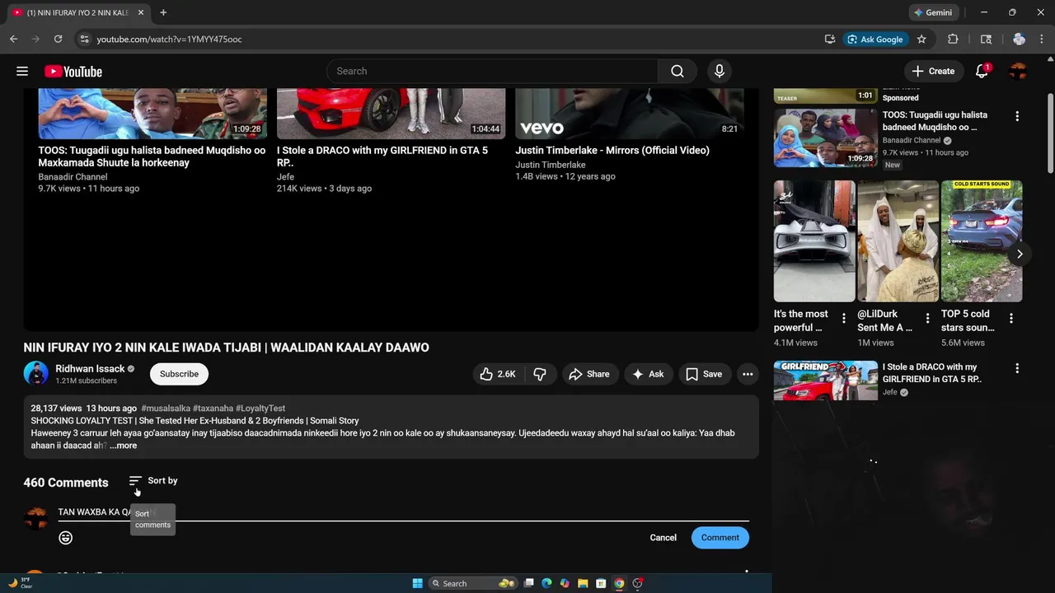Like the video with thumbs up
This screenshot has width=1055, height=593.
click(498, 374)
